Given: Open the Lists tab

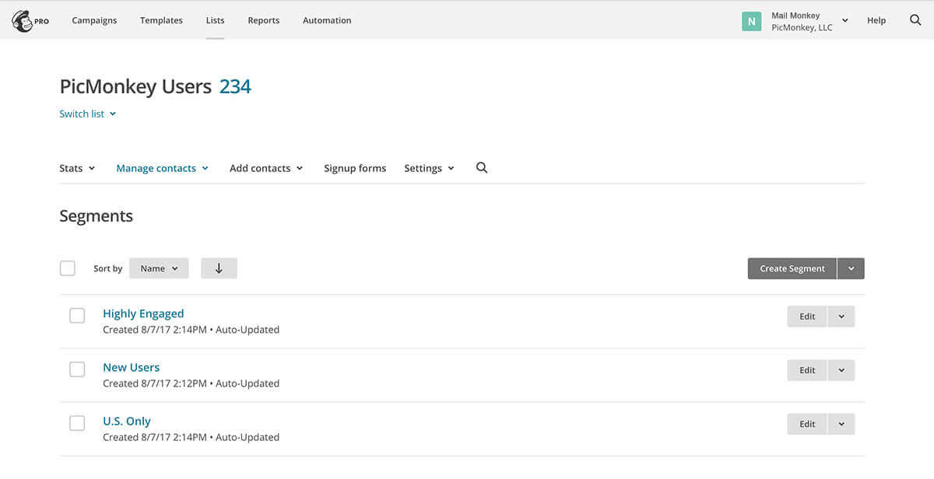Looking at the screenshot, I should [x=215, y=20].
